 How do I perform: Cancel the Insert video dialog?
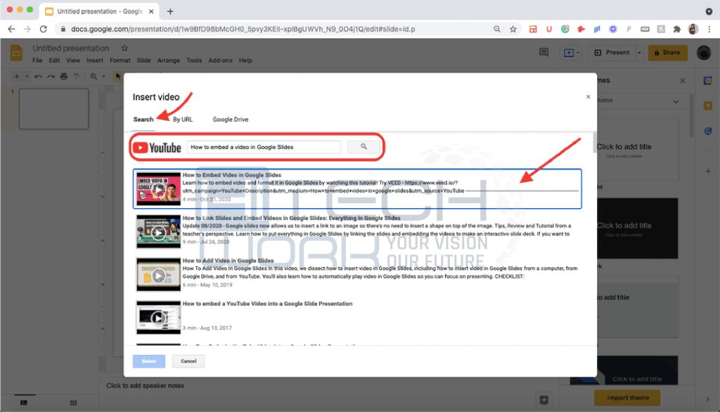tap(188, 361)
